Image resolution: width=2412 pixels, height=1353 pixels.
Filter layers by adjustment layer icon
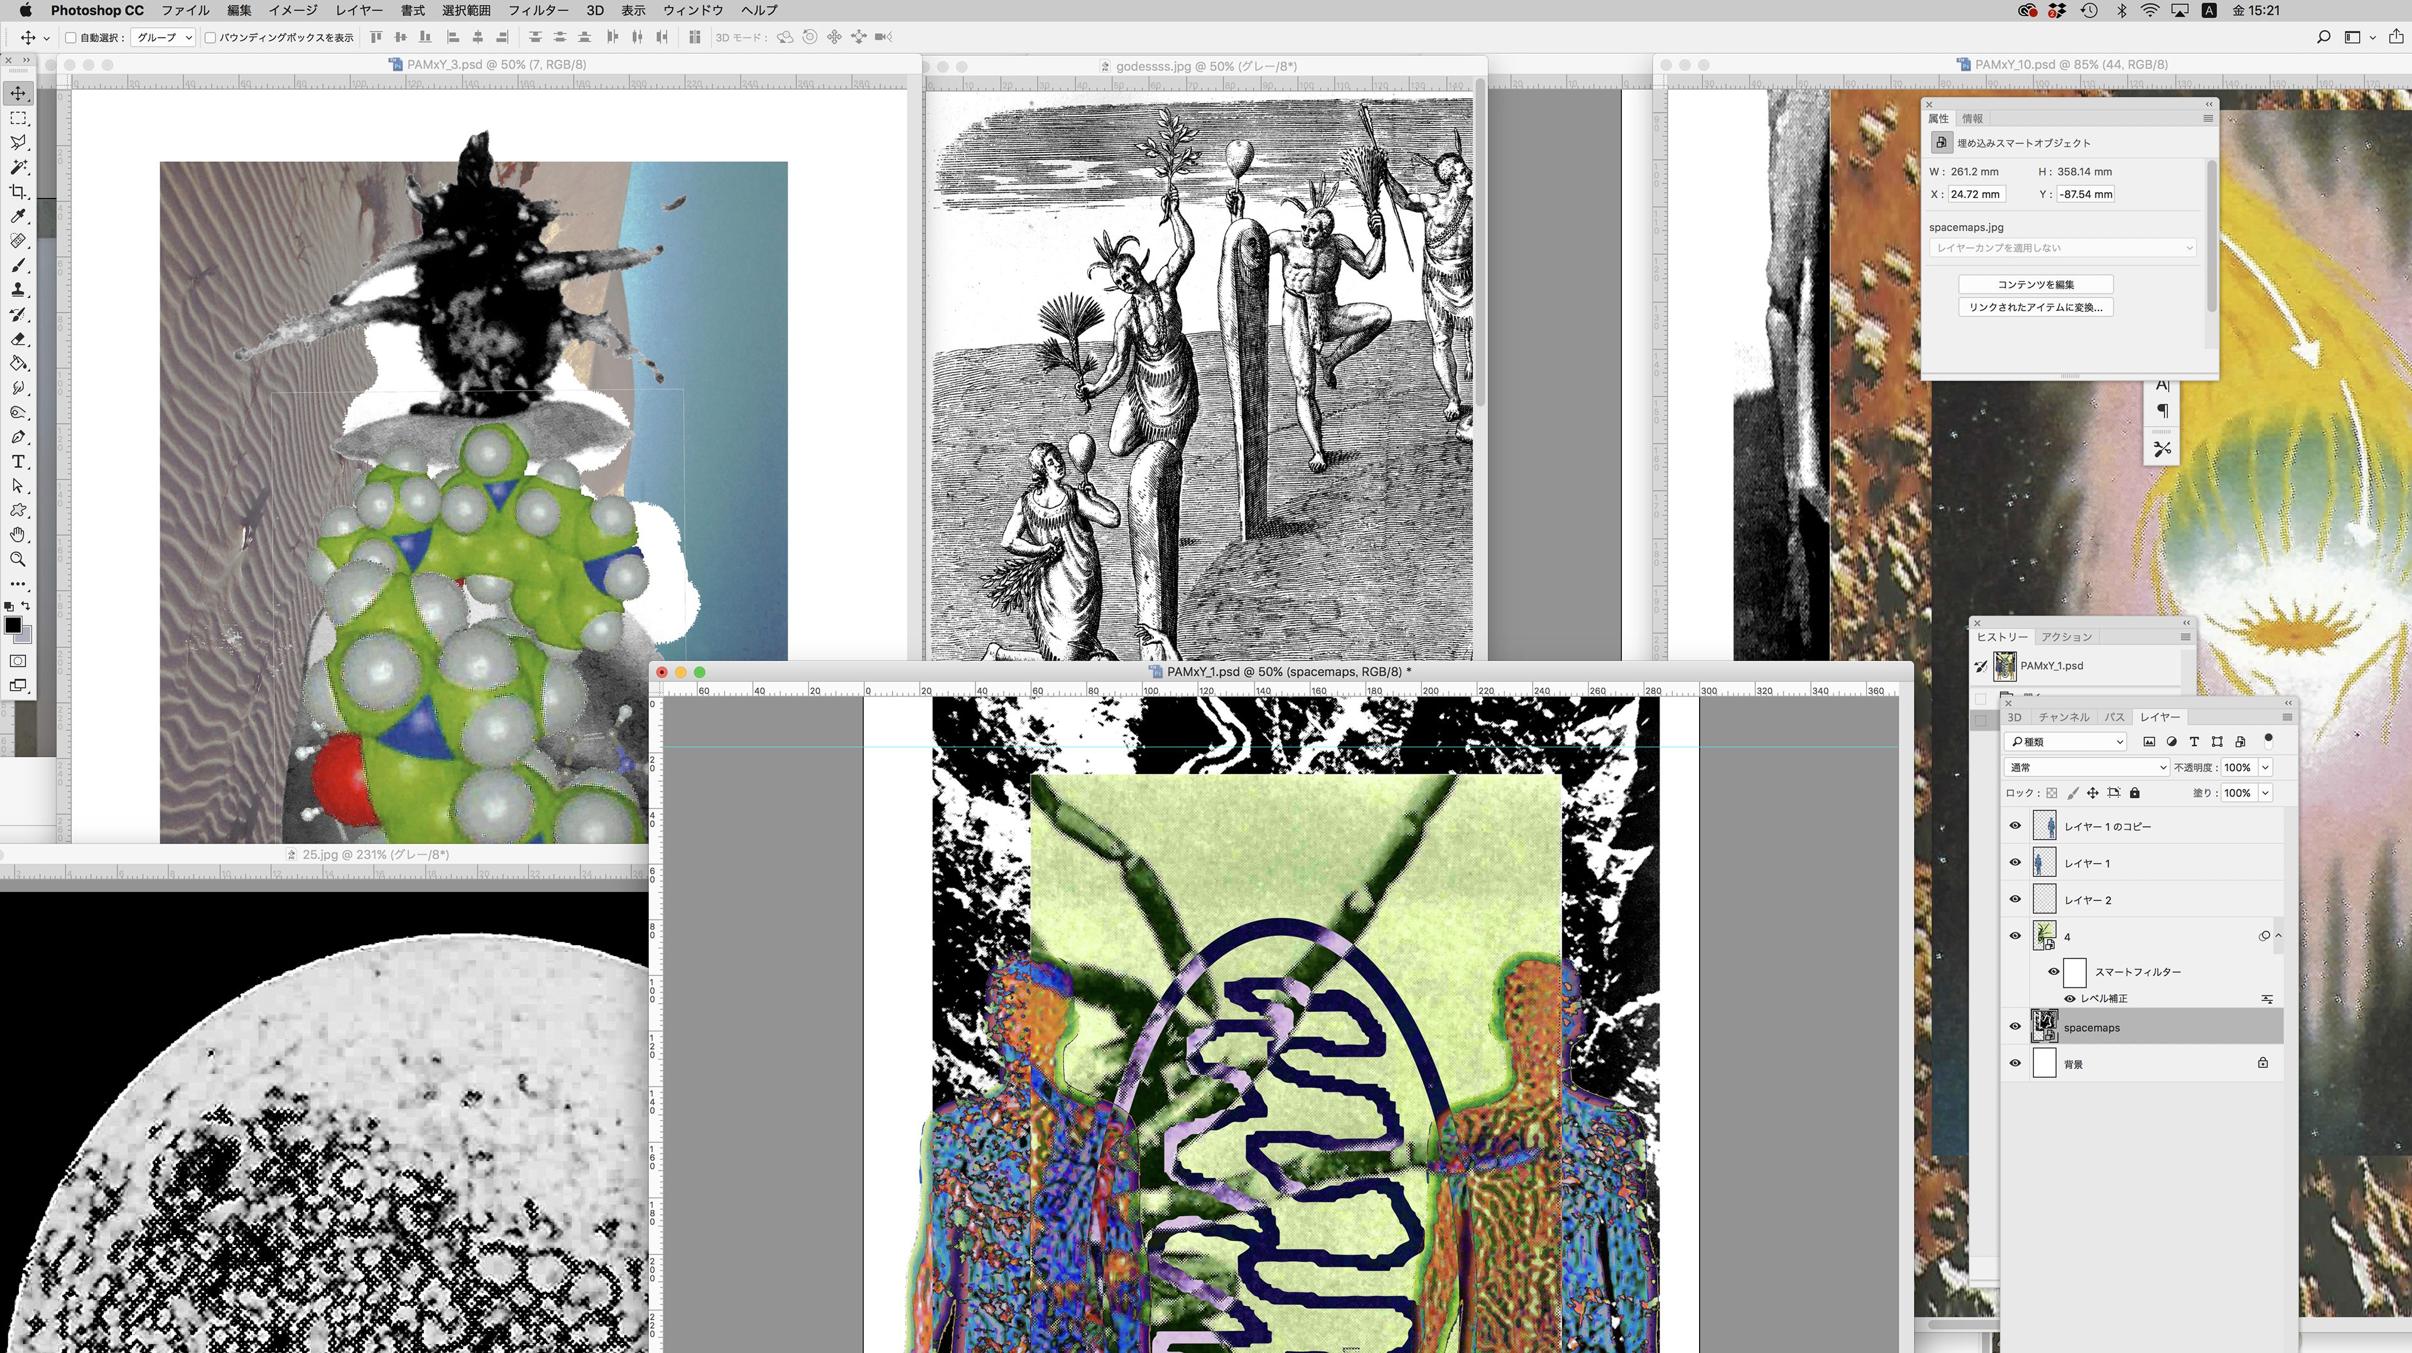point(2171,742)
